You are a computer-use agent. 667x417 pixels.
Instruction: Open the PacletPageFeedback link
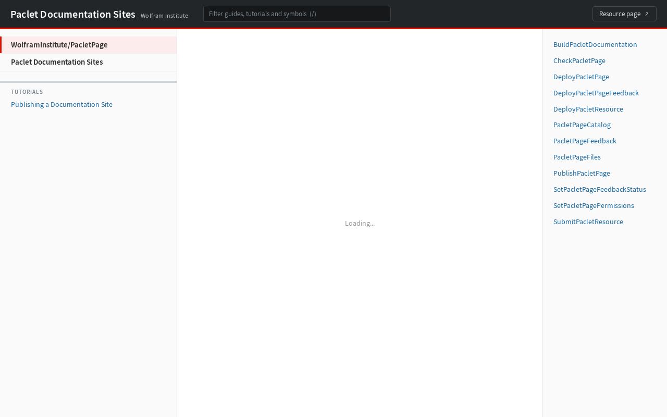point(585,141)
